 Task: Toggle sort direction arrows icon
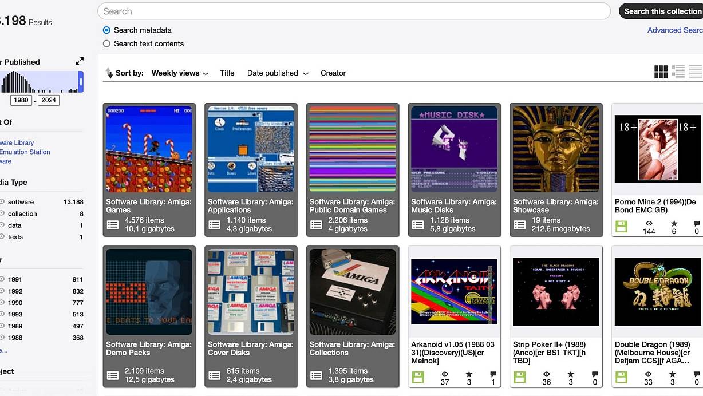[109, 73]
